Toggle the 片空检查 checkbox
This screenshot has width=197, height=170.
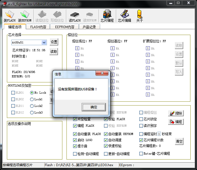(75, 119)
